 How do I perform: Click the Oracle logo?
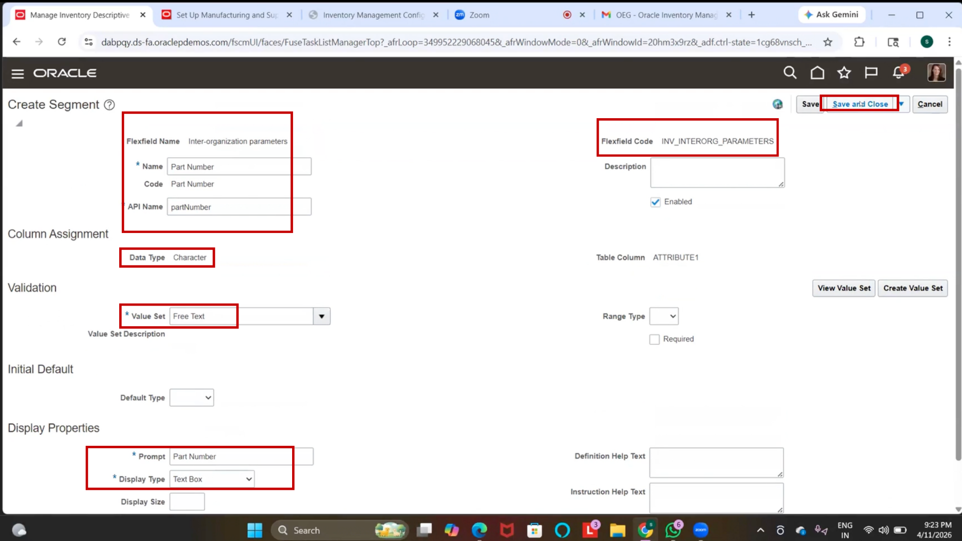pyautogui.click(x=65, y=73)
